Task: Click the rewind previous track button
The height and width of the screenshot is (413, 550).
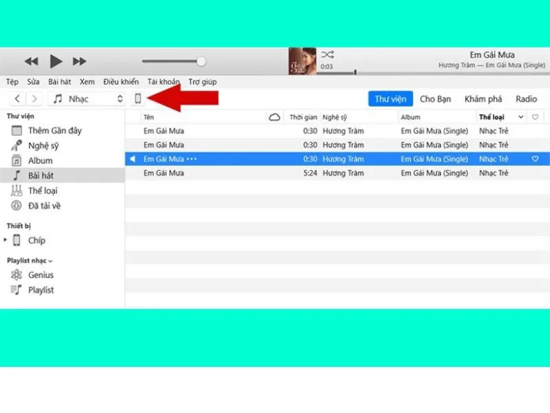Action: point(31,61)
